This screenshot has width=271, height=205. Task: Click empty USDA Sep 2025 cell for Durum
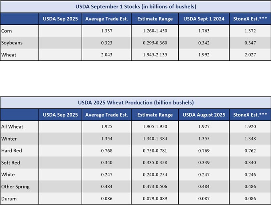click(x=60, y=199)
